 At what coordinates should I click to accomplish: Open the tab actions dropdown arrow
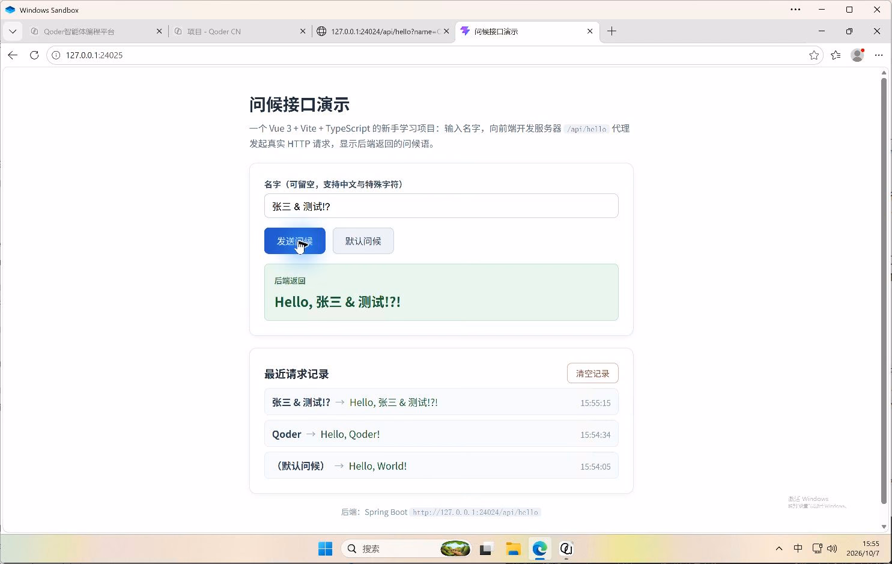tap(13, 31)
